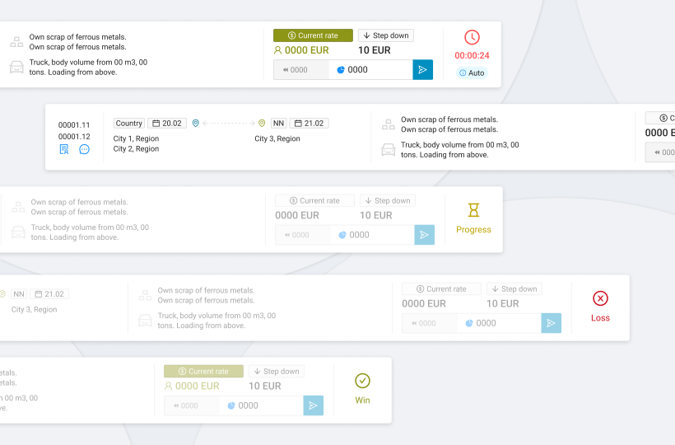Select the Current rate tab in the timer card
The width and height of the screenshot is (675, 445).
313,35
